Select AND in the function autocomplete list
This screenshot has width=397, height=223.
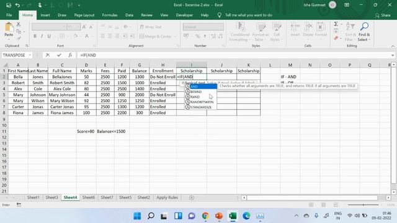click(x=201, y=87)
